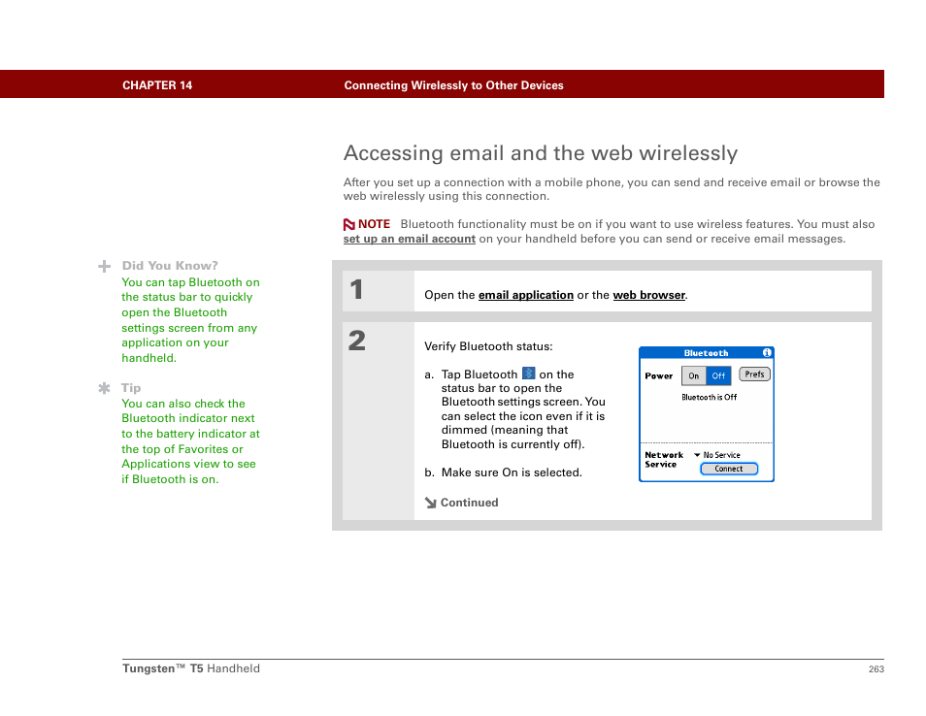Image resolution: width=926 pixels, height=716 pixels.
Task: Expand the No Service dropdown
Action: 717,455
